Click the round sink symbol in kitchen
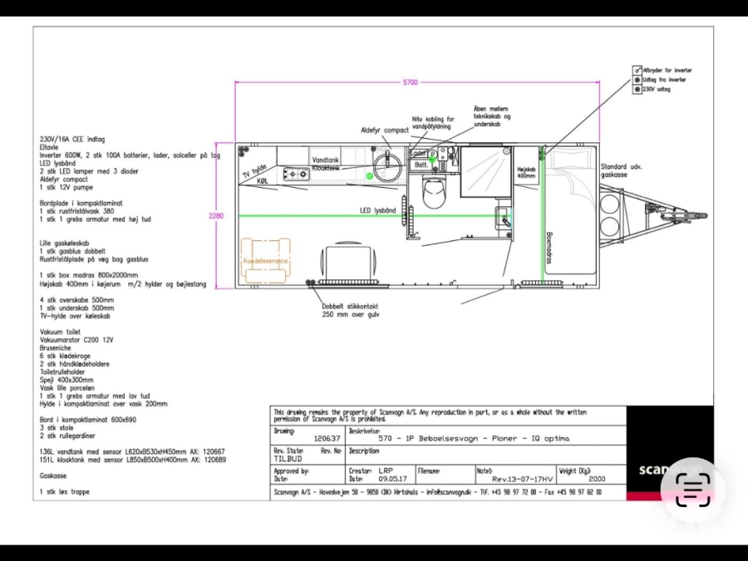748x561 pixels. (387, 165)
